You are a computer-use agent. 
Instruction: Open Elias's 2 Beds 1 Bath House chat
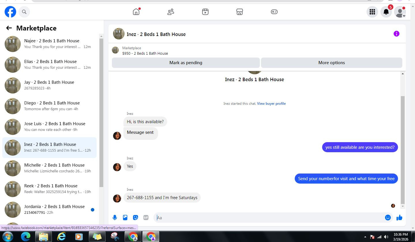[50, 65]
